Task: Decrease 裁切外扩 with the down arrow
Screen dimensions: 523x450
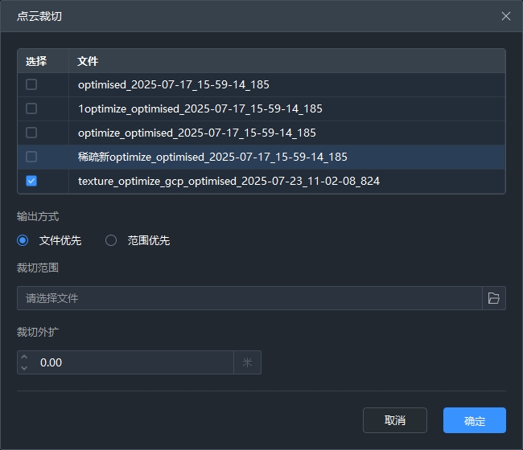Action: click(x=24, y=368)
